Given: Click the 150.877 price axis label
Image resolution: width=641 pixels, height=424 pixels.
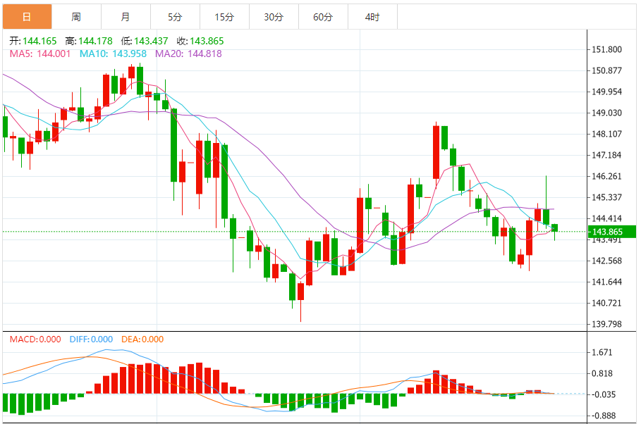Looking at the screenshot, I should click(x=606, y=70).
